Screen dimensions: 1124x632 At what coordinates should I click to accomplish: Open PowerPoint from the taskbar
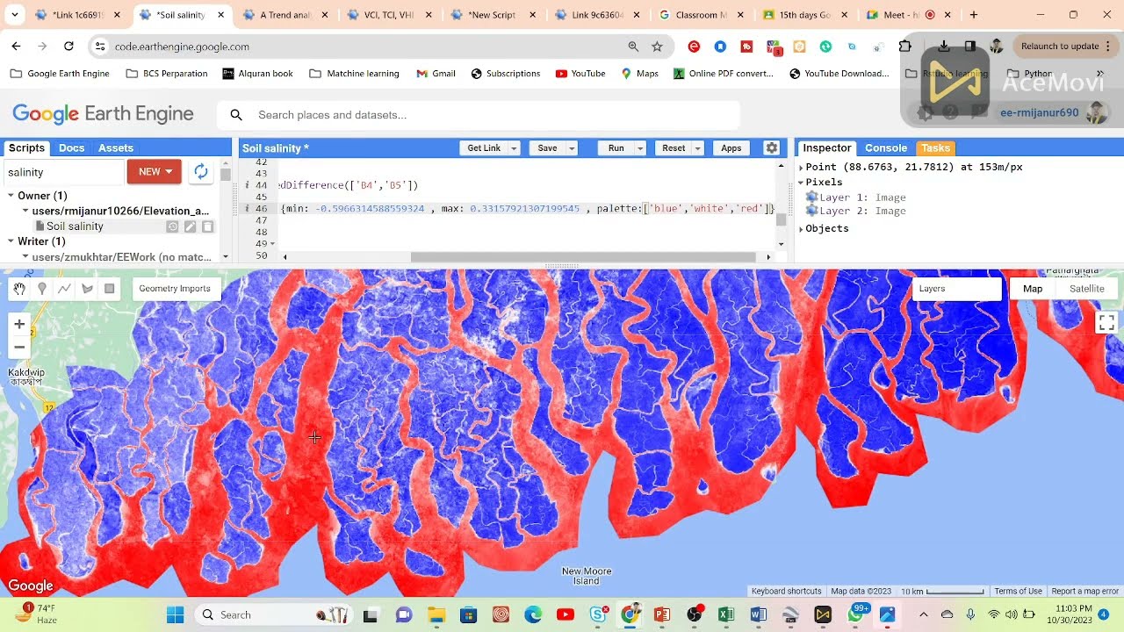[x=662, y=614]
